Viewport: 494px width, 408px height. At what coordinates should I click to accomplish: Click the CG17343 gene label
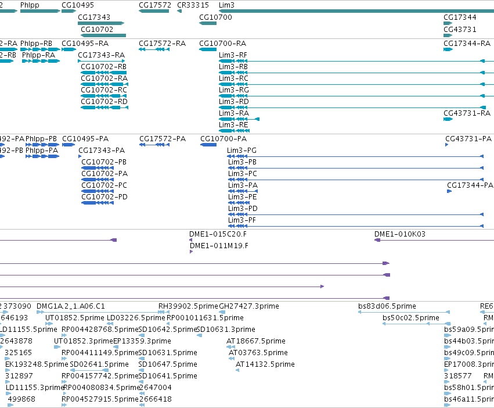tap(94, 17)
